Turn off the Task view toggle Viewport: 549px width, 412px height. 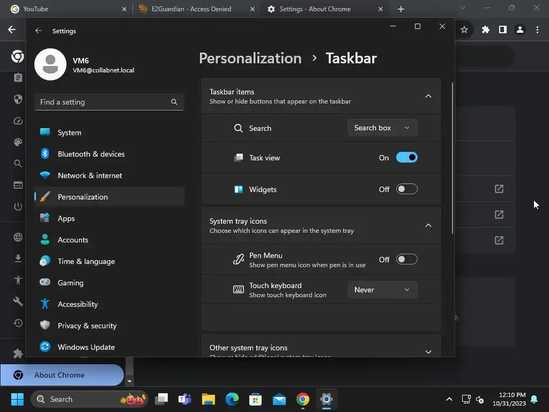[x=406, y=158]
